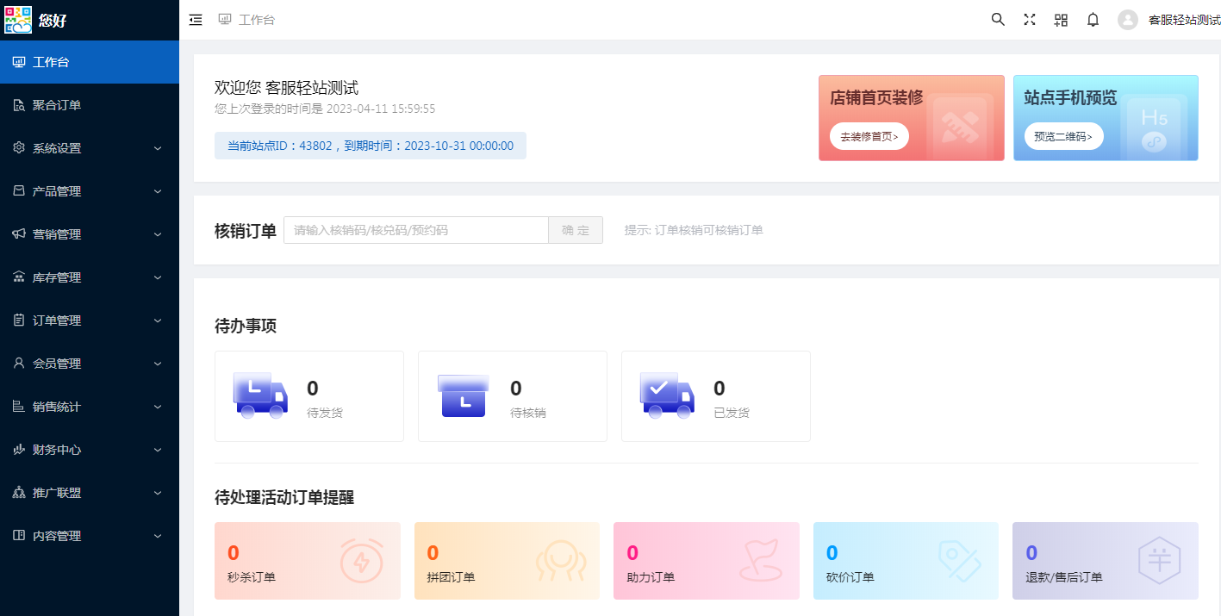This screenshot has width=1221, height=616.
Task: Expand the 系统设置 sidebar menu
Action: pos(90,148)
